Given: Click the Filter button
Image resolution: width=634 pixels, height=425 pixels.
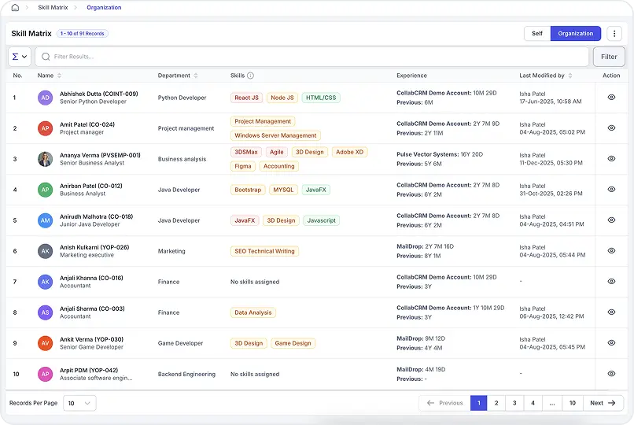Looking at the screenshot, I should click(609, 57).
